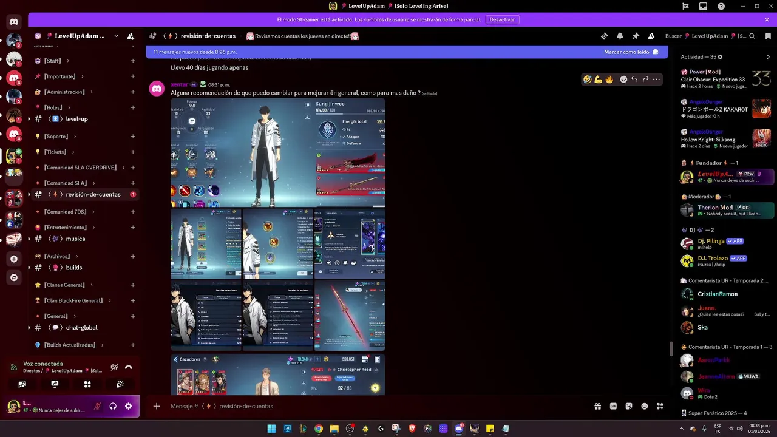777x437 pixels.
Task: Toggle the member list icon
Action: click(651, 36)
